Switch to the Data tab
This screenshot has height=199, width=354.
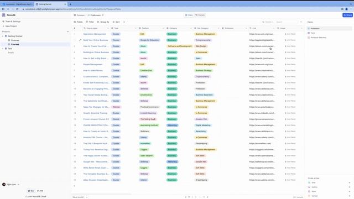pos(189,15)
